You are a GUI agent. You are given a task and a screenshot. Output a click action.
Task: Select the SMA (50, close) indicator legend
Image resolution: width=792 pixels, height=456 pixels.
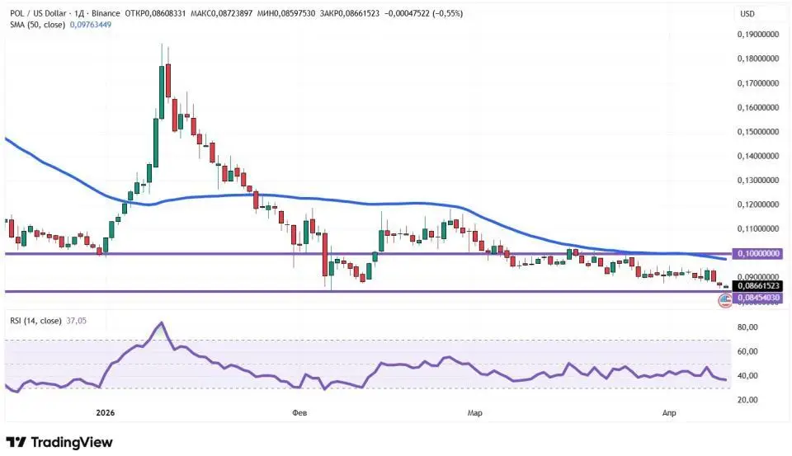pos(38,25)
